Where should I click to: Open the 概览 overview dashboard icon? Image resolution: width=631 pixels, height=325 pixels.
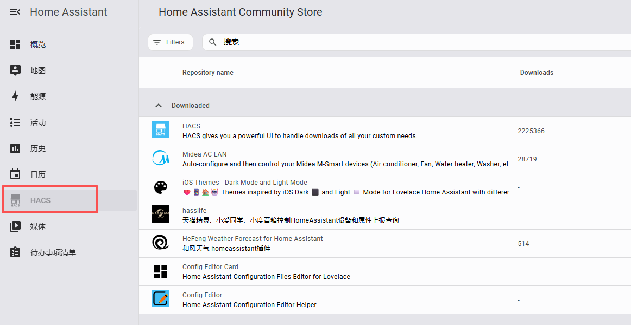(x=15, y=44)
